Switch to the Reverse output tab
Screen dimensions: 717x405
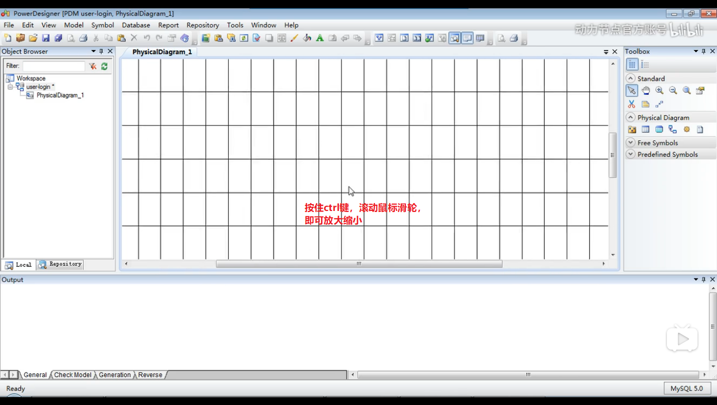pos(150,375)
